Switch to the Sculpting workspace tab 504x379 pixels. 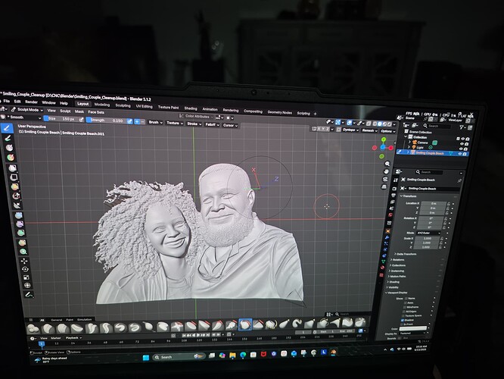point(123,105)
